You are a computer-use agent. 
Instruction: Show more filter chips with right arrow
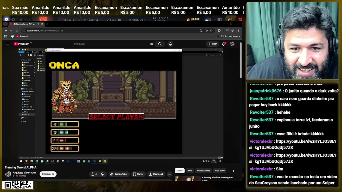point(233,171)
